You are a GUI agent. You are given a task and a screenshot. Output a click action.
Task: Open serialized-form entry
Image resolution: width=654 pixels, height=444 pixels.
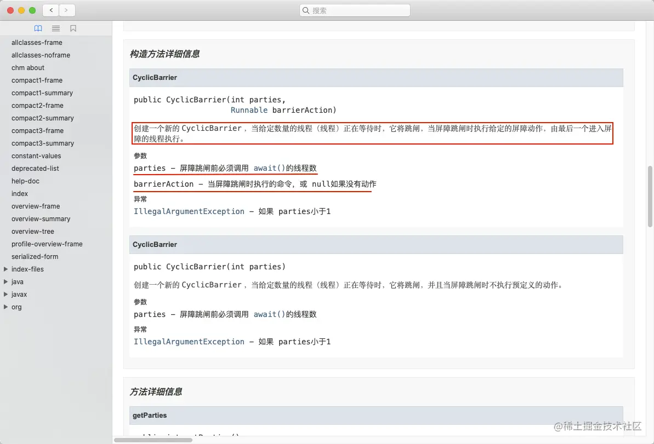click(35, 257)
